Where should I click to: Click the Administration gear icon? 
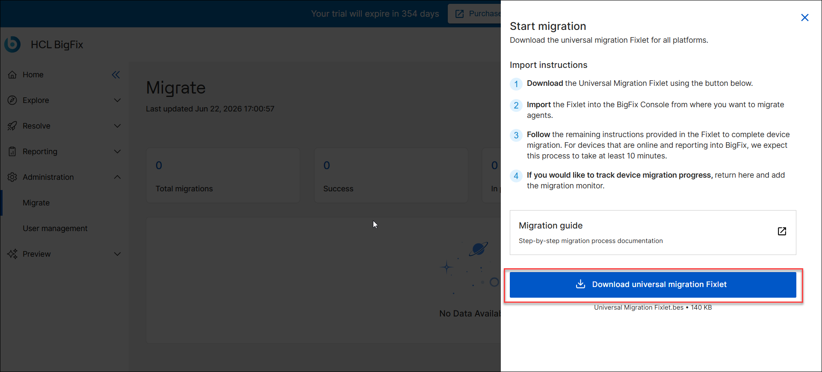pos(12,177)
